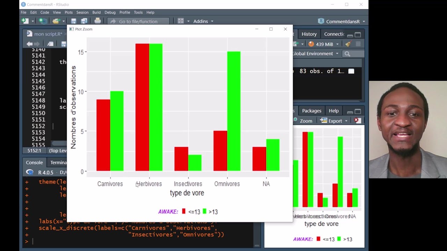Click the Save All documents icon
The height and width of the screenshot is (251, 447).
click(84, 21)
